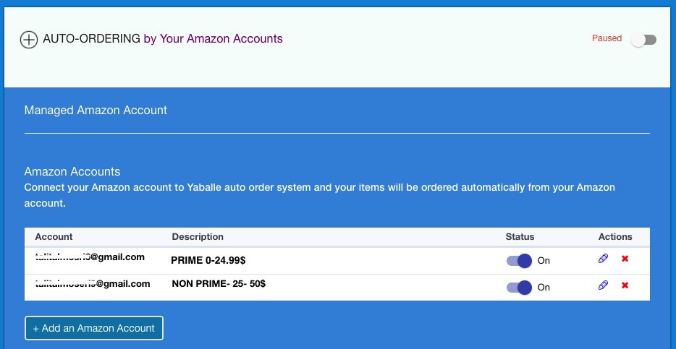Screen dimensions: 676x349
Task: Edit the PRIME 0-24.99$ account with the pencil icon
Action: coord(604,259)
